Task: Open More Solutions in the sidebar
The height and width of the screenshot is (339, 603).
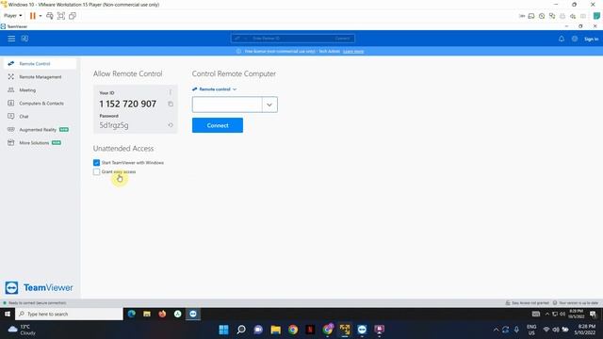Action: [40, 142]
